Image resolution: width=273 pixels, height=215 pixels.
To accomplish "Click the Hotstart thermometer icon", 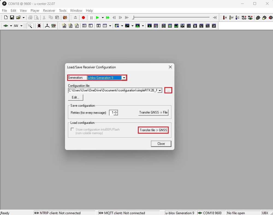I will pos(225,18).
